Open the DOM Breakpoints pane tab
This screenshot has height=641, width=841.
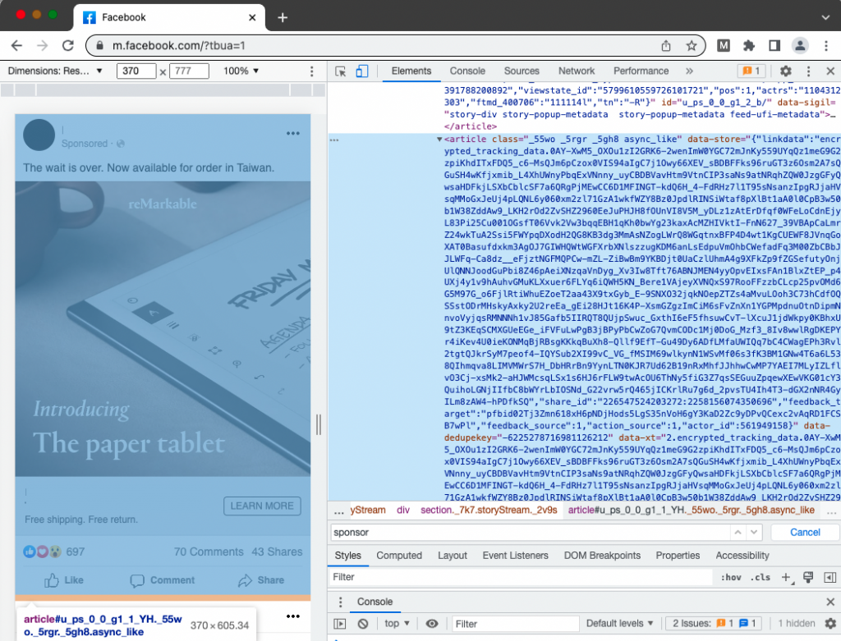(602, 556)
